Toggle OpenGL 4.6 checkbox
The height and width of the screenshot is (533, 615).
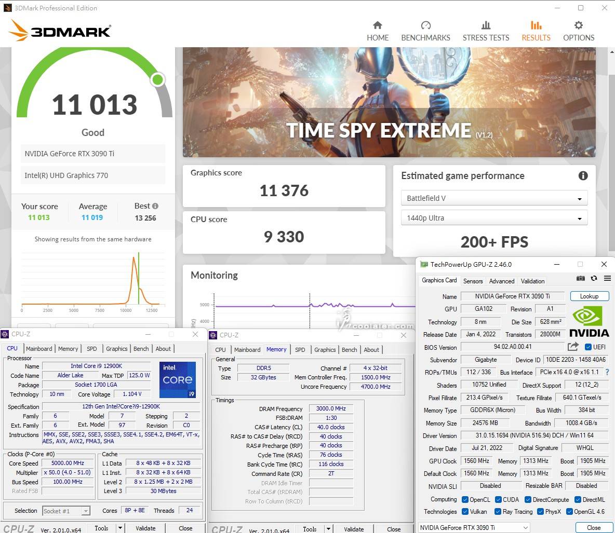coord(569,511)
